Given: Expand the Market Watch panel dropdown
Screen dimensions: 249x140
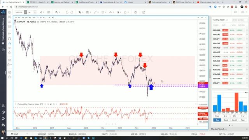Looking at the screenshot, I should (x=226, y=129).
